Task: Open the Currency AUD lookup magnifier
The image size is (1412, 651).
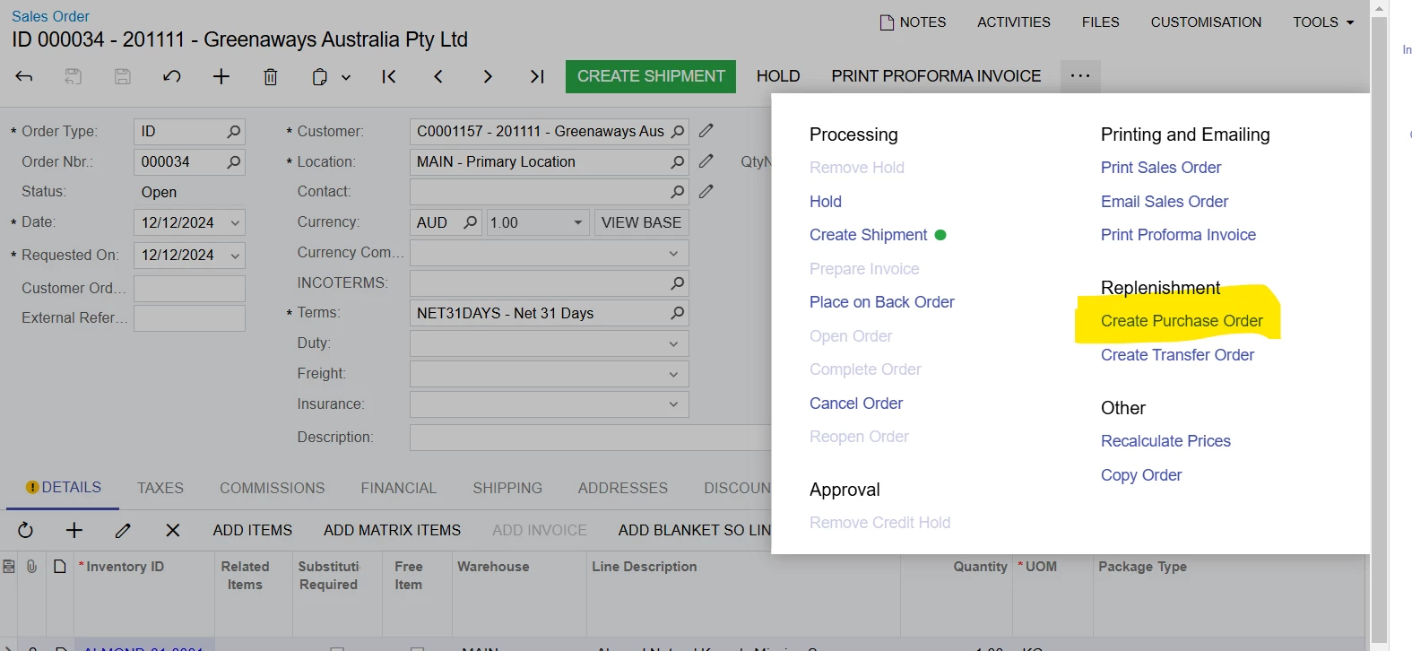Action: coord(471,222)
